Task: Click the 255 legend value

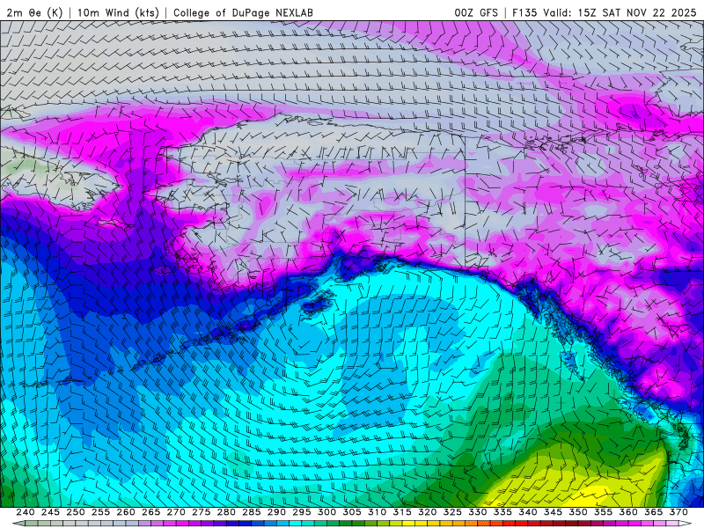Action: 100,512
